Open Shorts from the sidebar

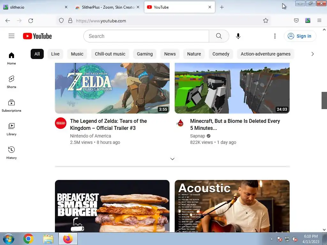tap(11, 82)
